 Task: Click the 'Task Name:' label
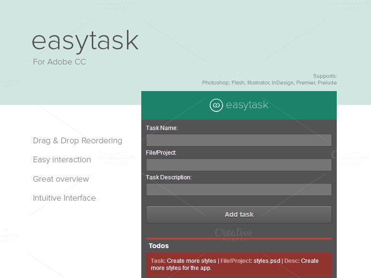tap(162, 128)
